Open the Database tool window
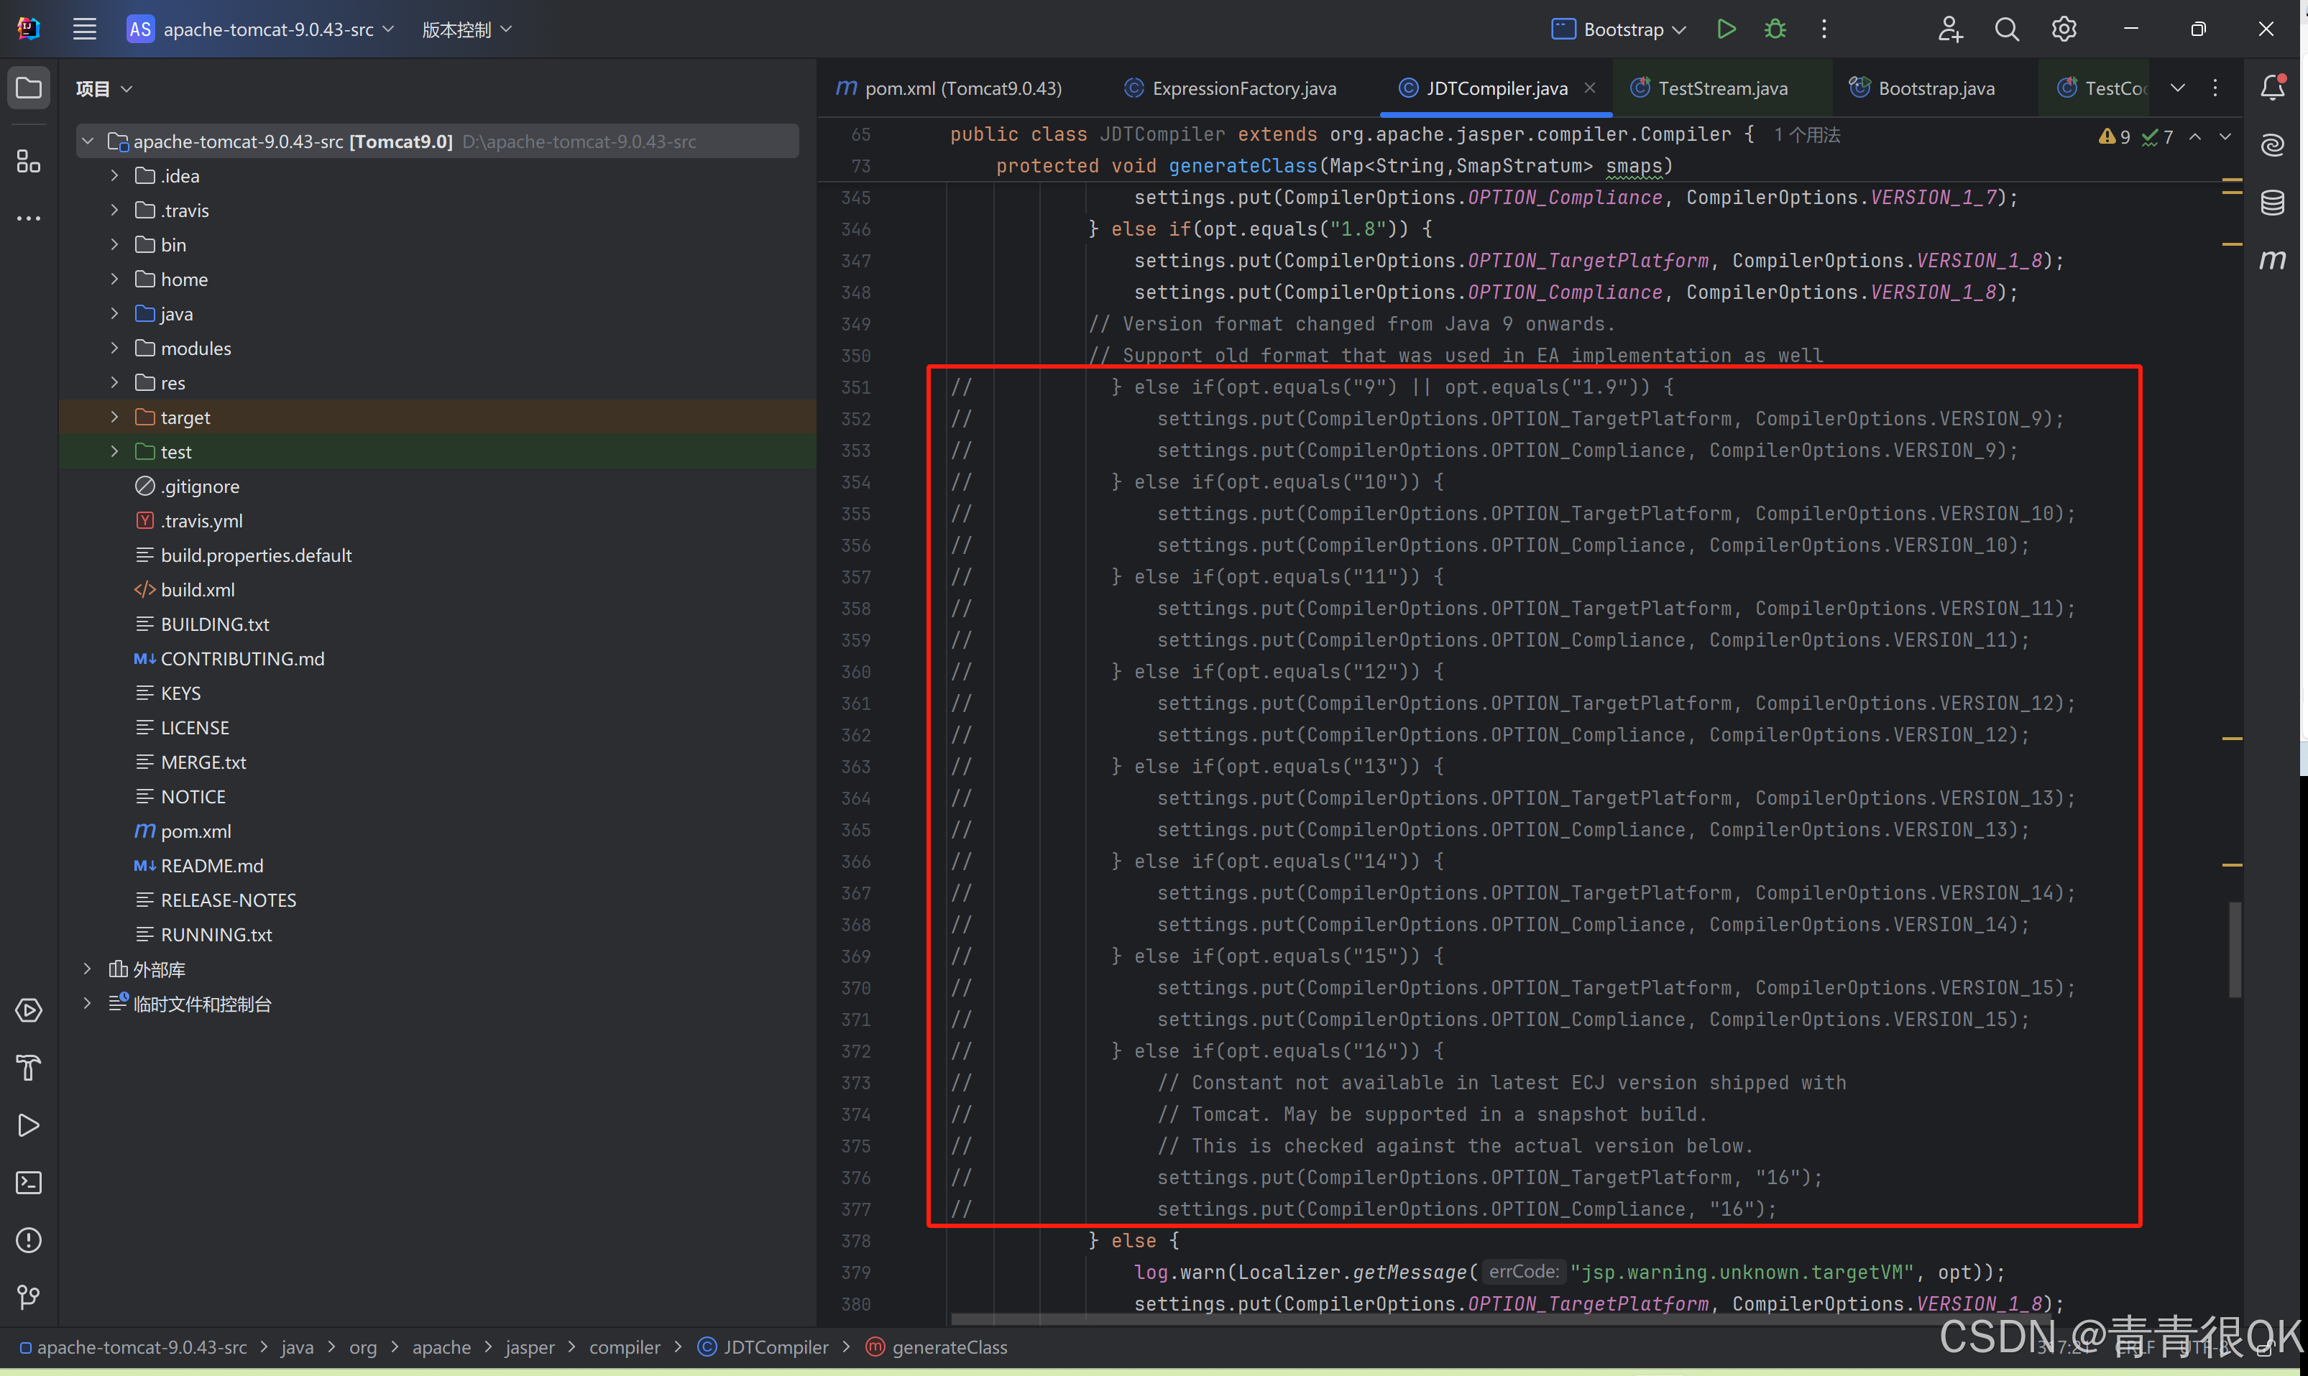2308x1376 pixels. click(2272, 202)
